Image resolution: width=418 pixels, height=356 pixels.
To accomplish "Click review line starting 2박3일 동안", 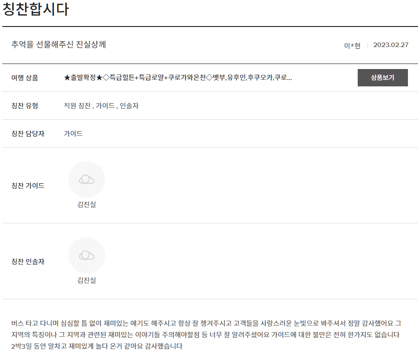I will pyautogui.click(x=97, y=346).
